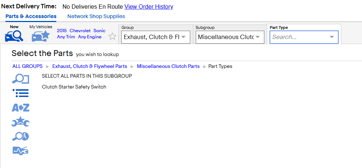Expand the Subgroup dropdown arrow

tap(258, 37)
